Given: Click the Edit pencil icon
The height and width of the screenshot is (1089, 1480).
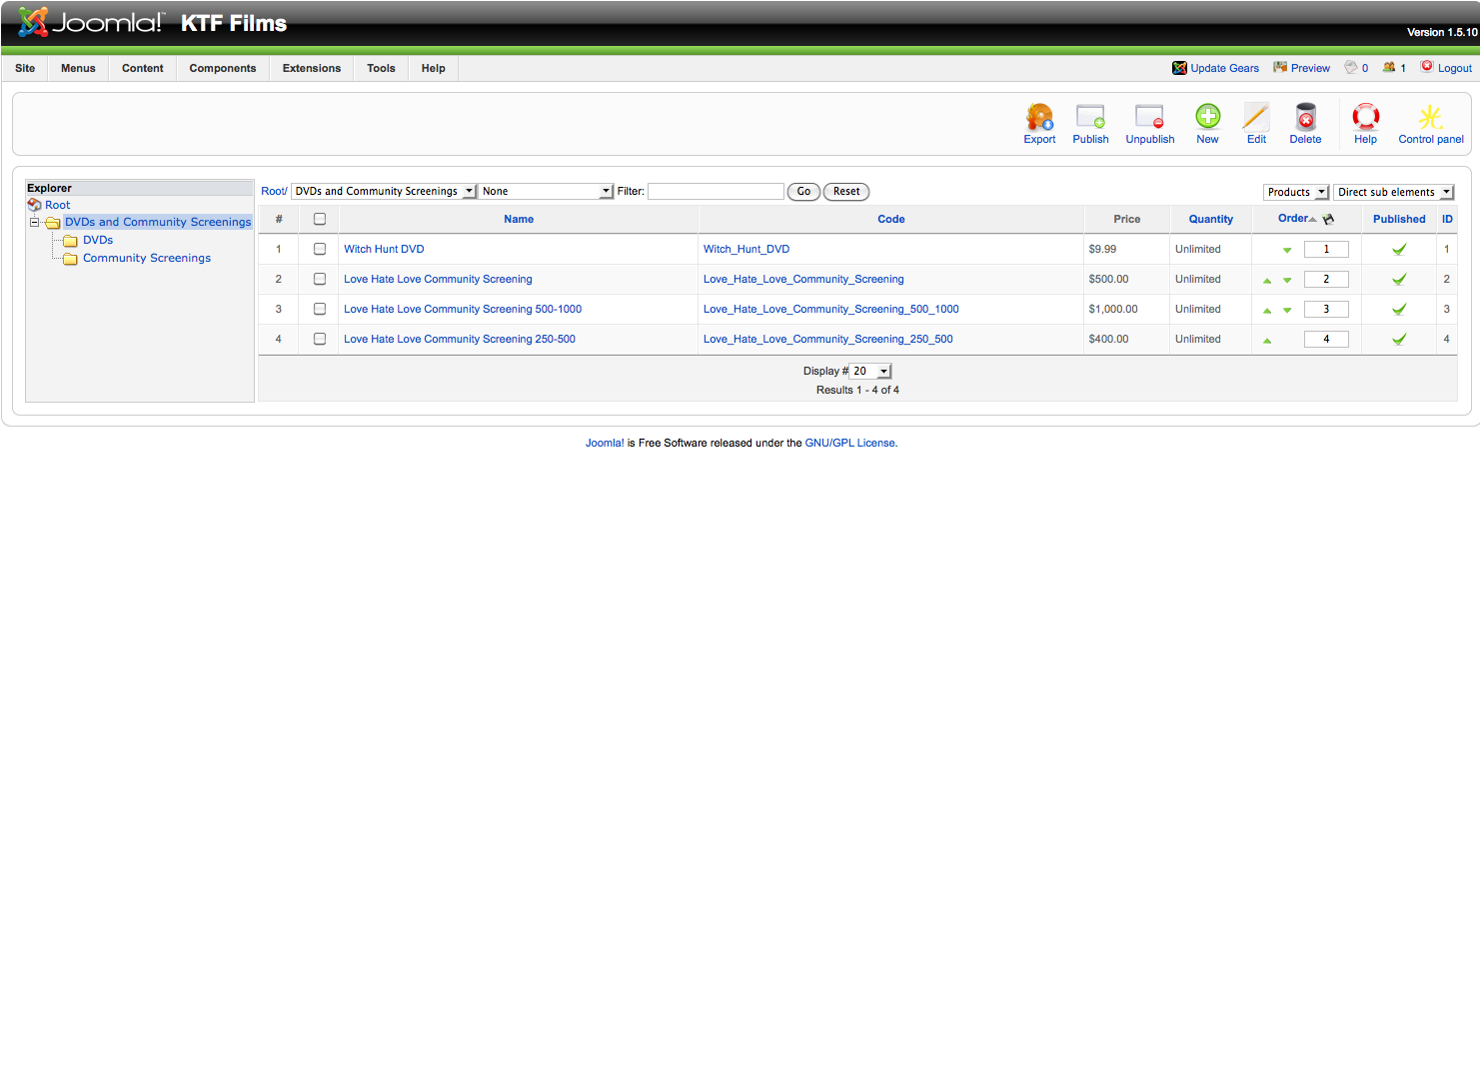Looking at the screenshot, I should [1256, 118].
